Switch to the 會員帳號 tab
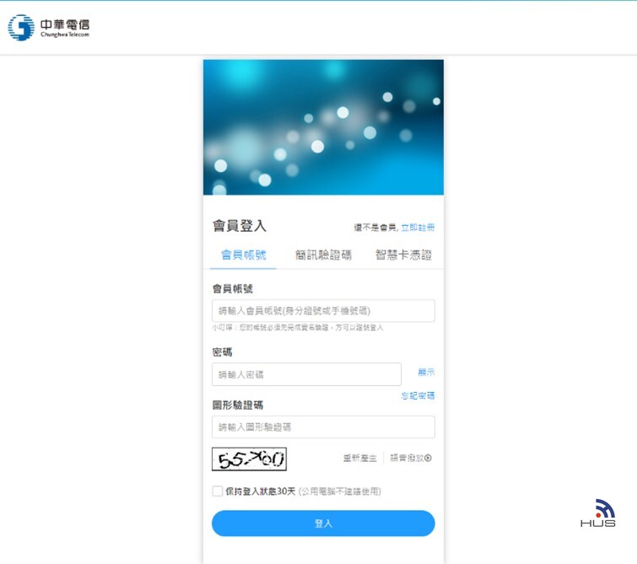The width and height of the screenshot is (637, 564). tap(243, 255)
